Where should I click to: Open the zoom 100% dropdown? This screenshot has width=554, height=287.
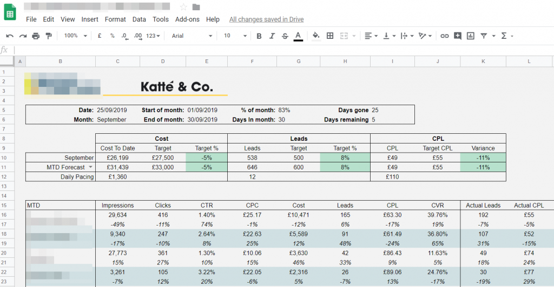75,36
